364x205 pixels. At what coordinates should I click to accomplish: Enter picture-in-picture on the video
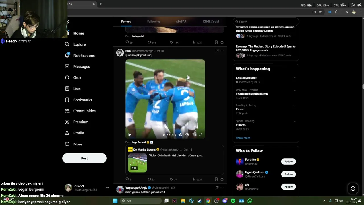[x=194, y=135]
